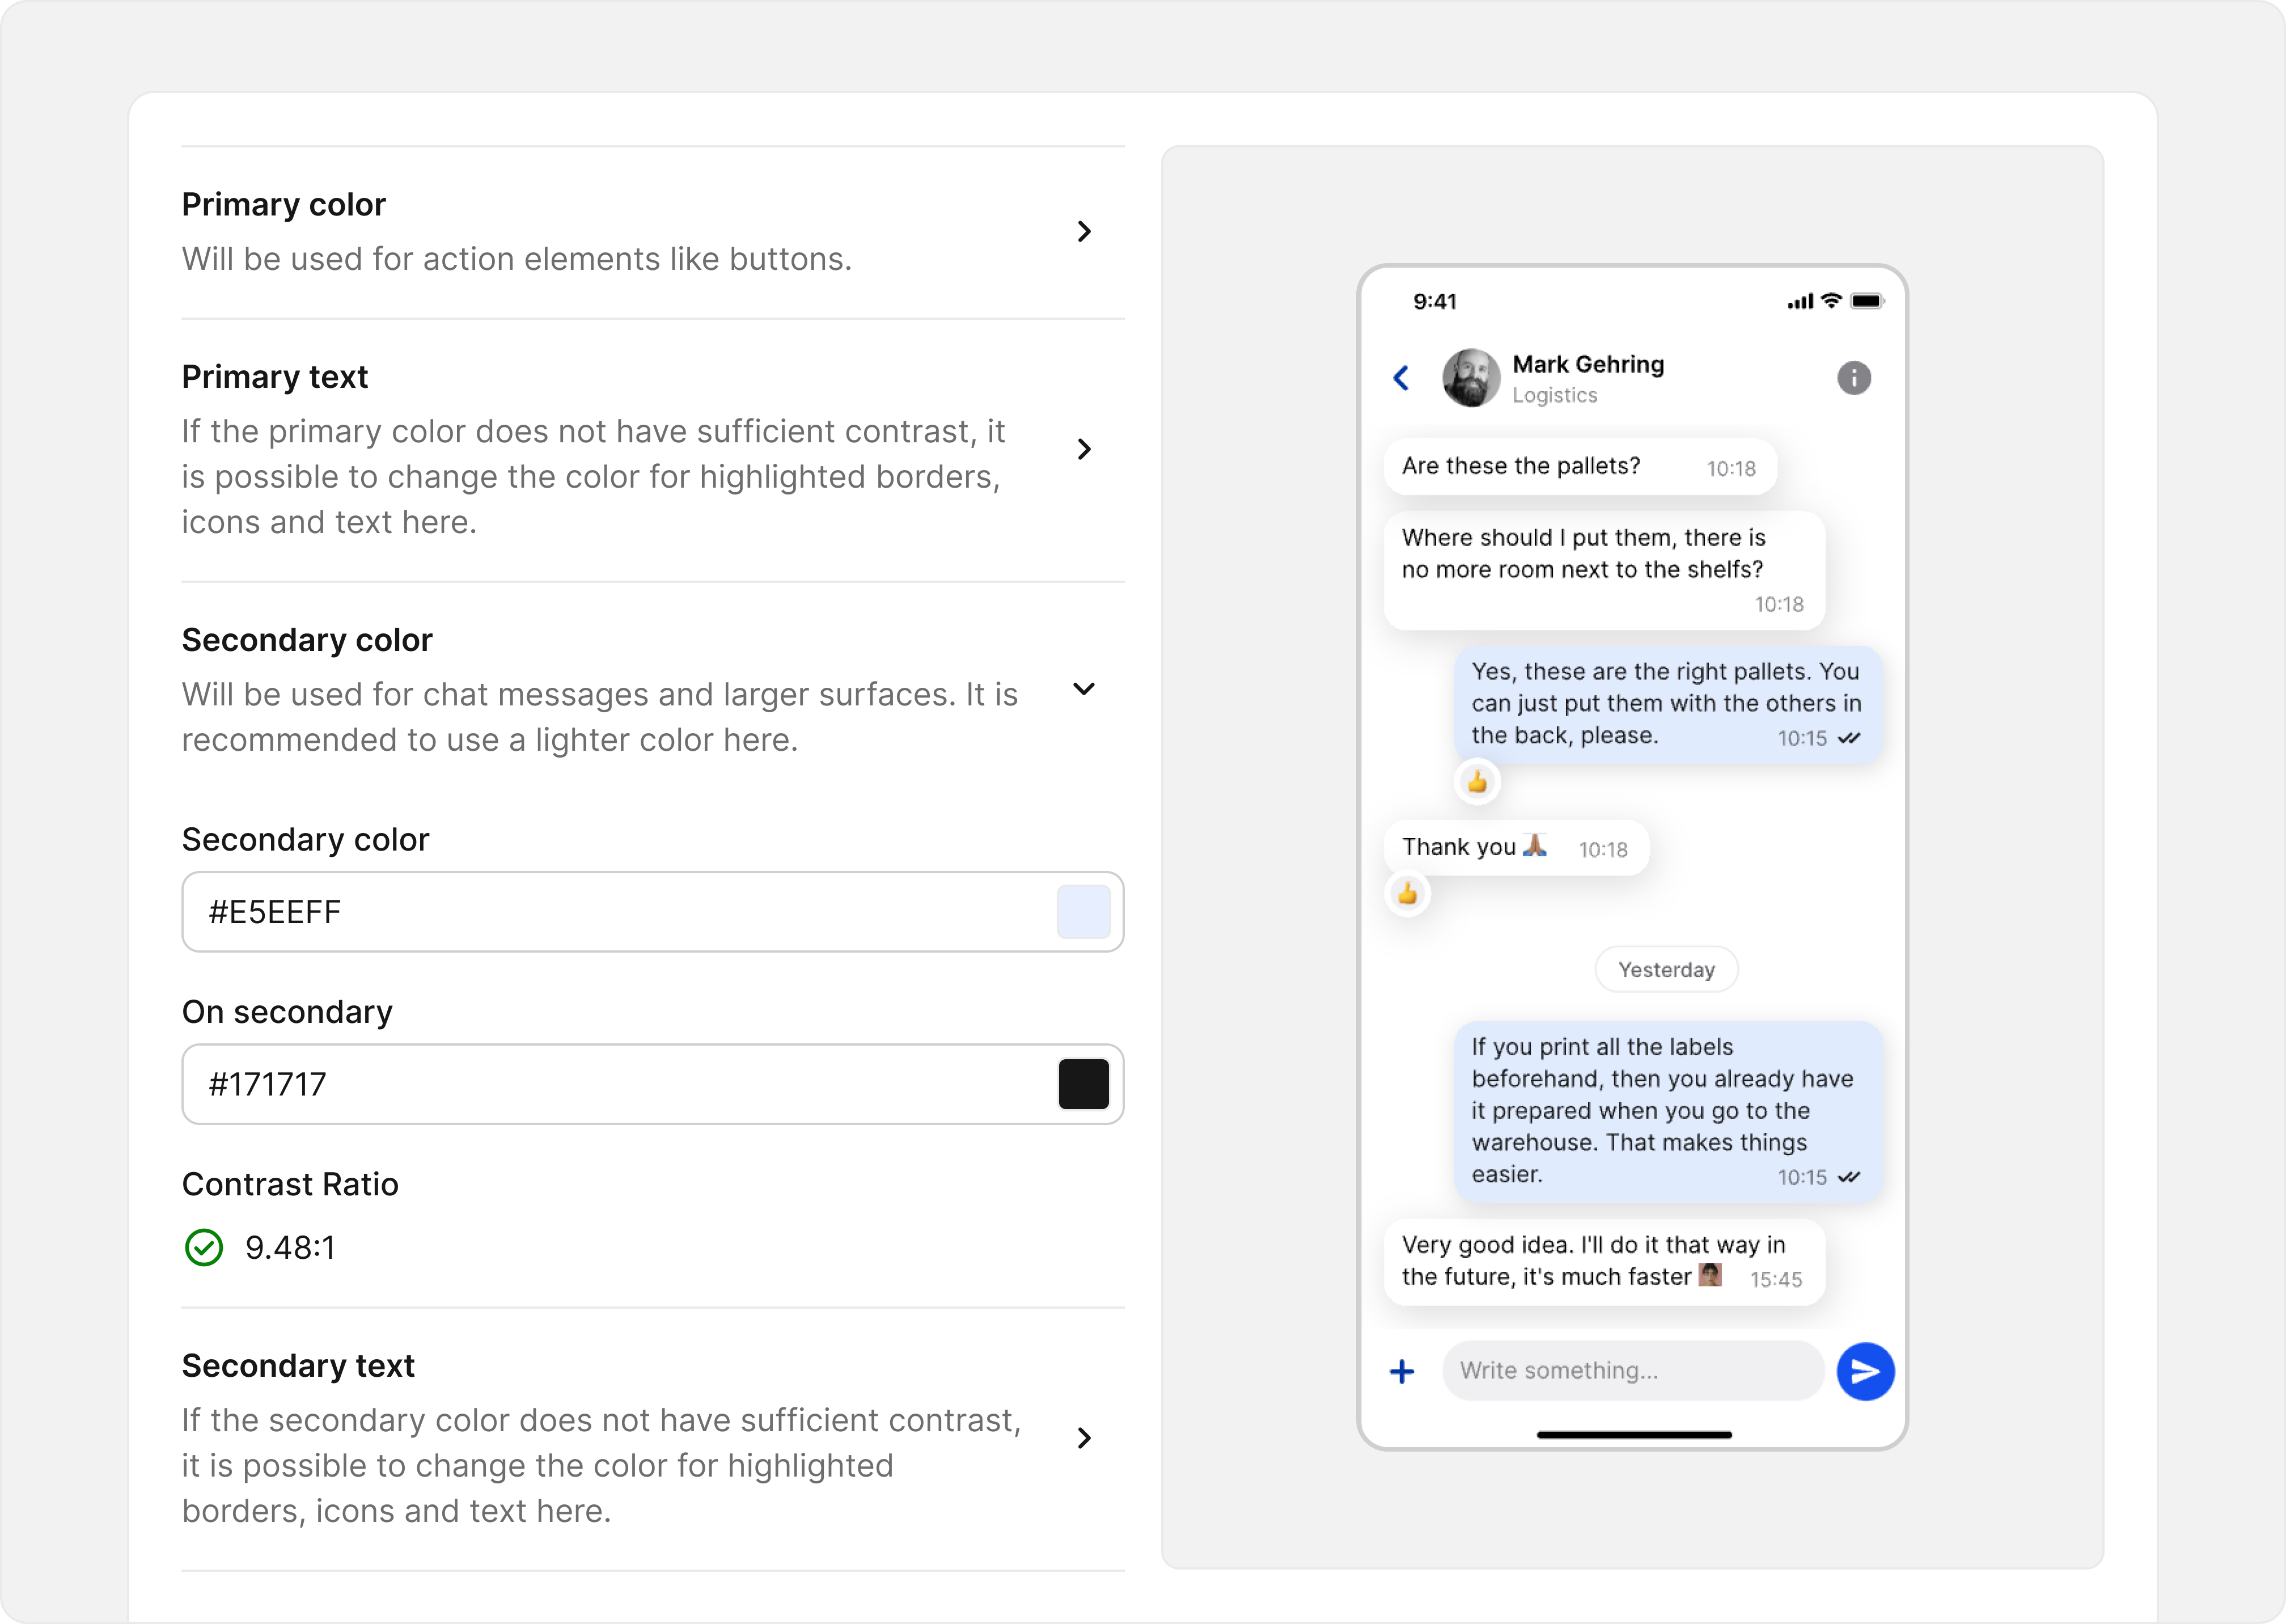
Task: Tap the Mark Gehring contact name
Action: click(x=1588, y=364)
